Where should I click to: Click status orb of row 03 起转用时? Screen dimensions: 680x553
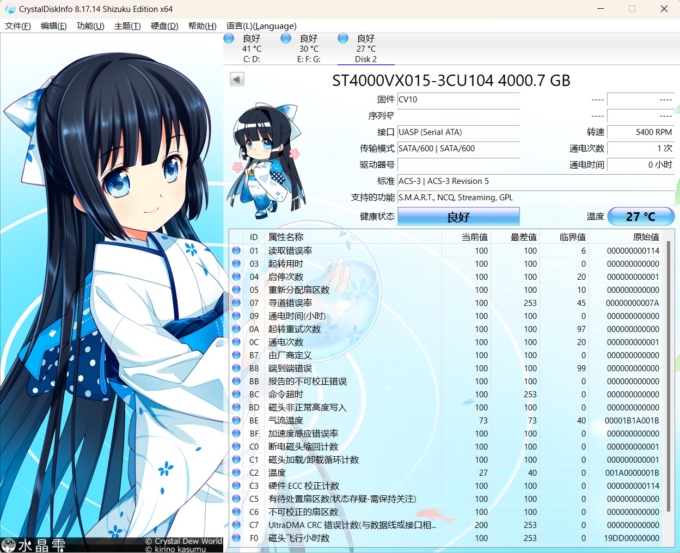[236, 263]
